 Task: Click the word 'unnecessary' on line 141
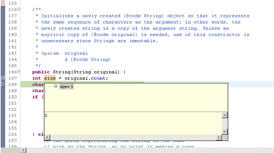coord(57,41)
